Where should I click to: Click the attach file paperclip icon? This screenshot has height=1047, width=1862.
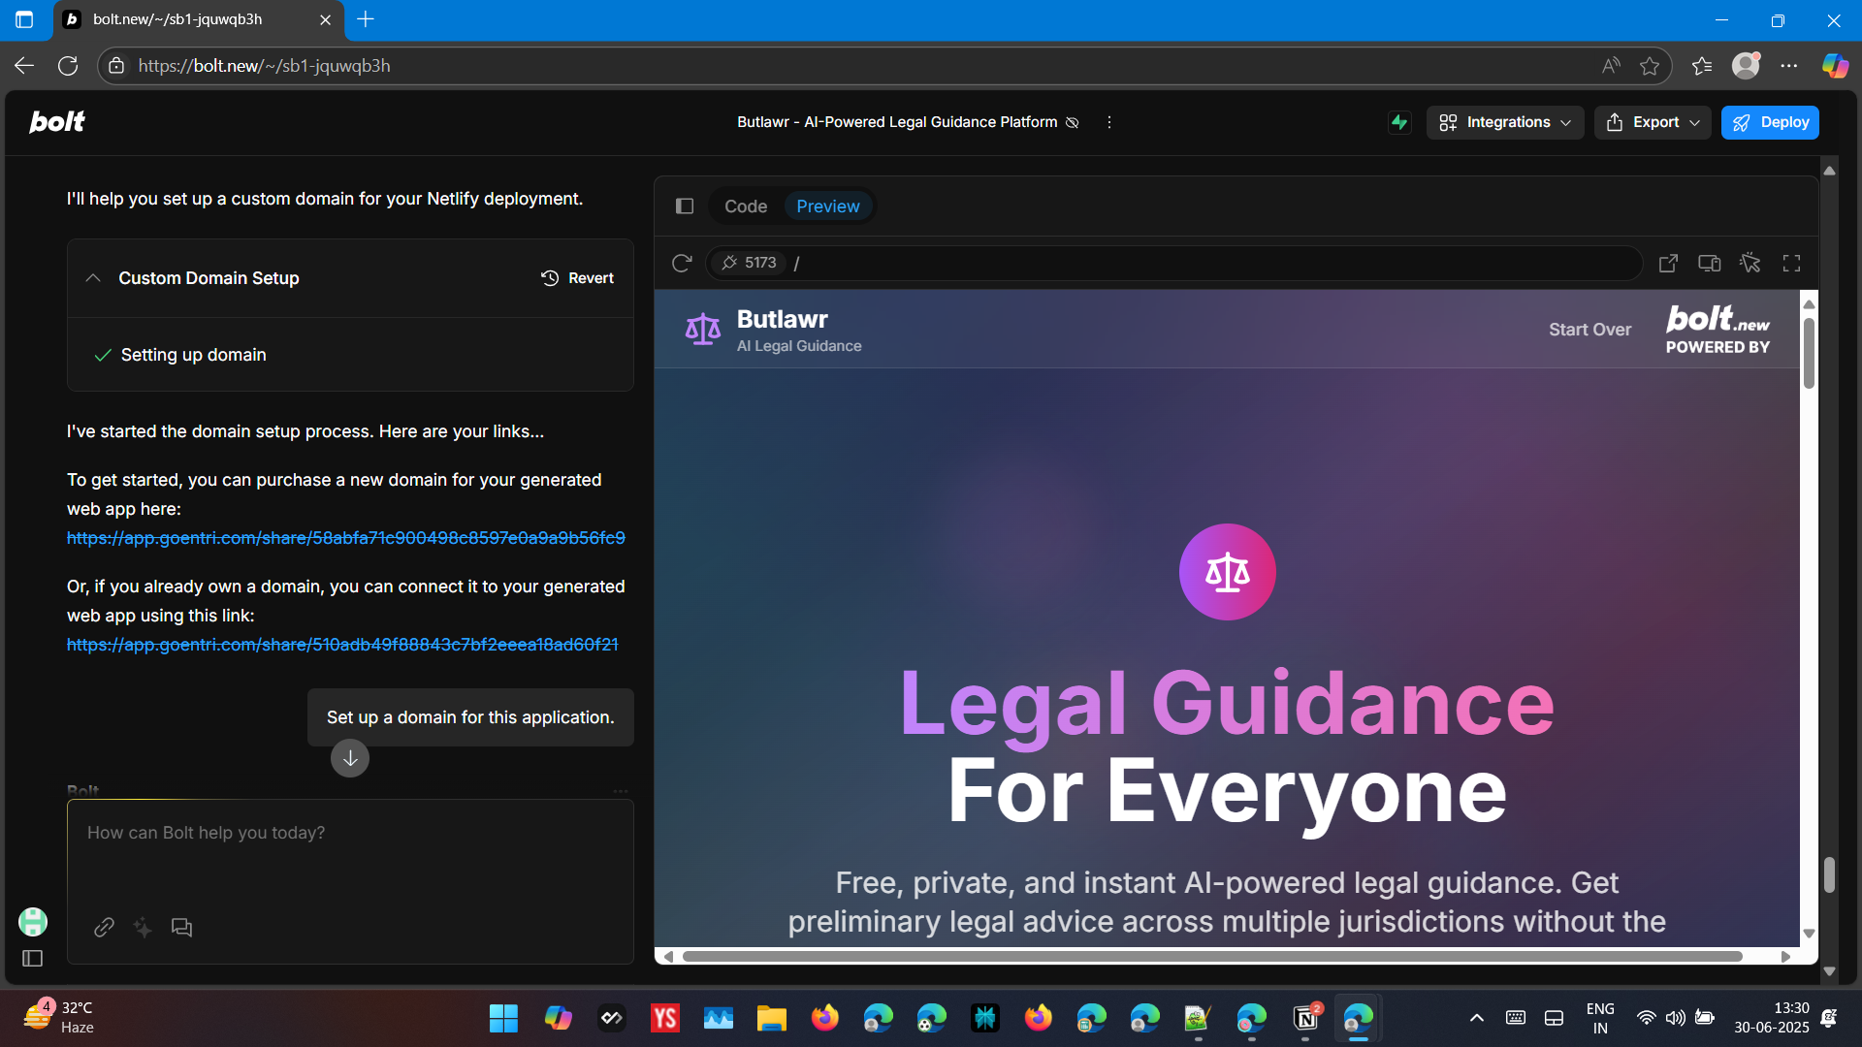(104, 928)
